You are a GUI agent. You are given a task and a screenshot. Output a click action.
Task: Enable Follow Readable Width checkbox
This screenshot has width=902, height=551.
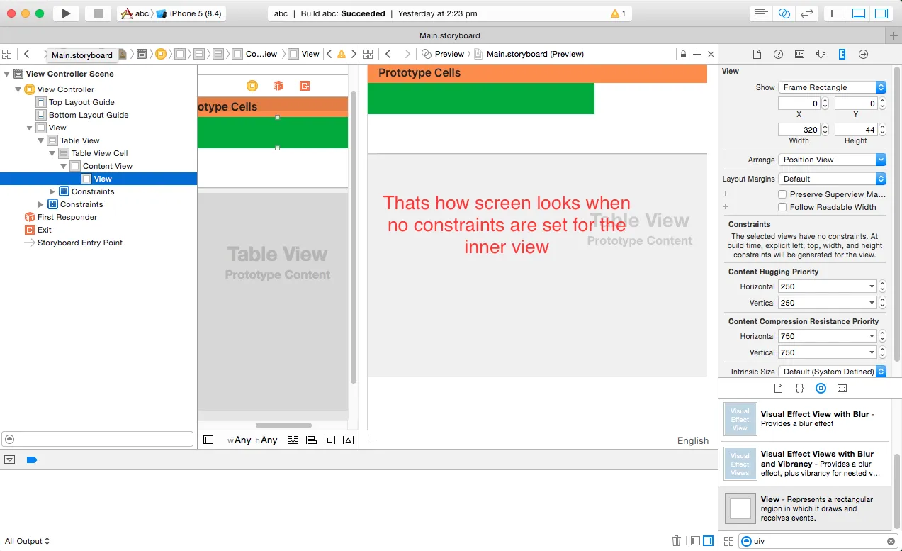782,207
